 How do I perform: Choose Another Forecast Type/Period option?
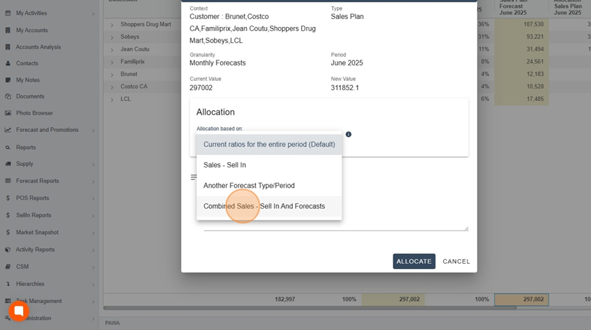269,186
